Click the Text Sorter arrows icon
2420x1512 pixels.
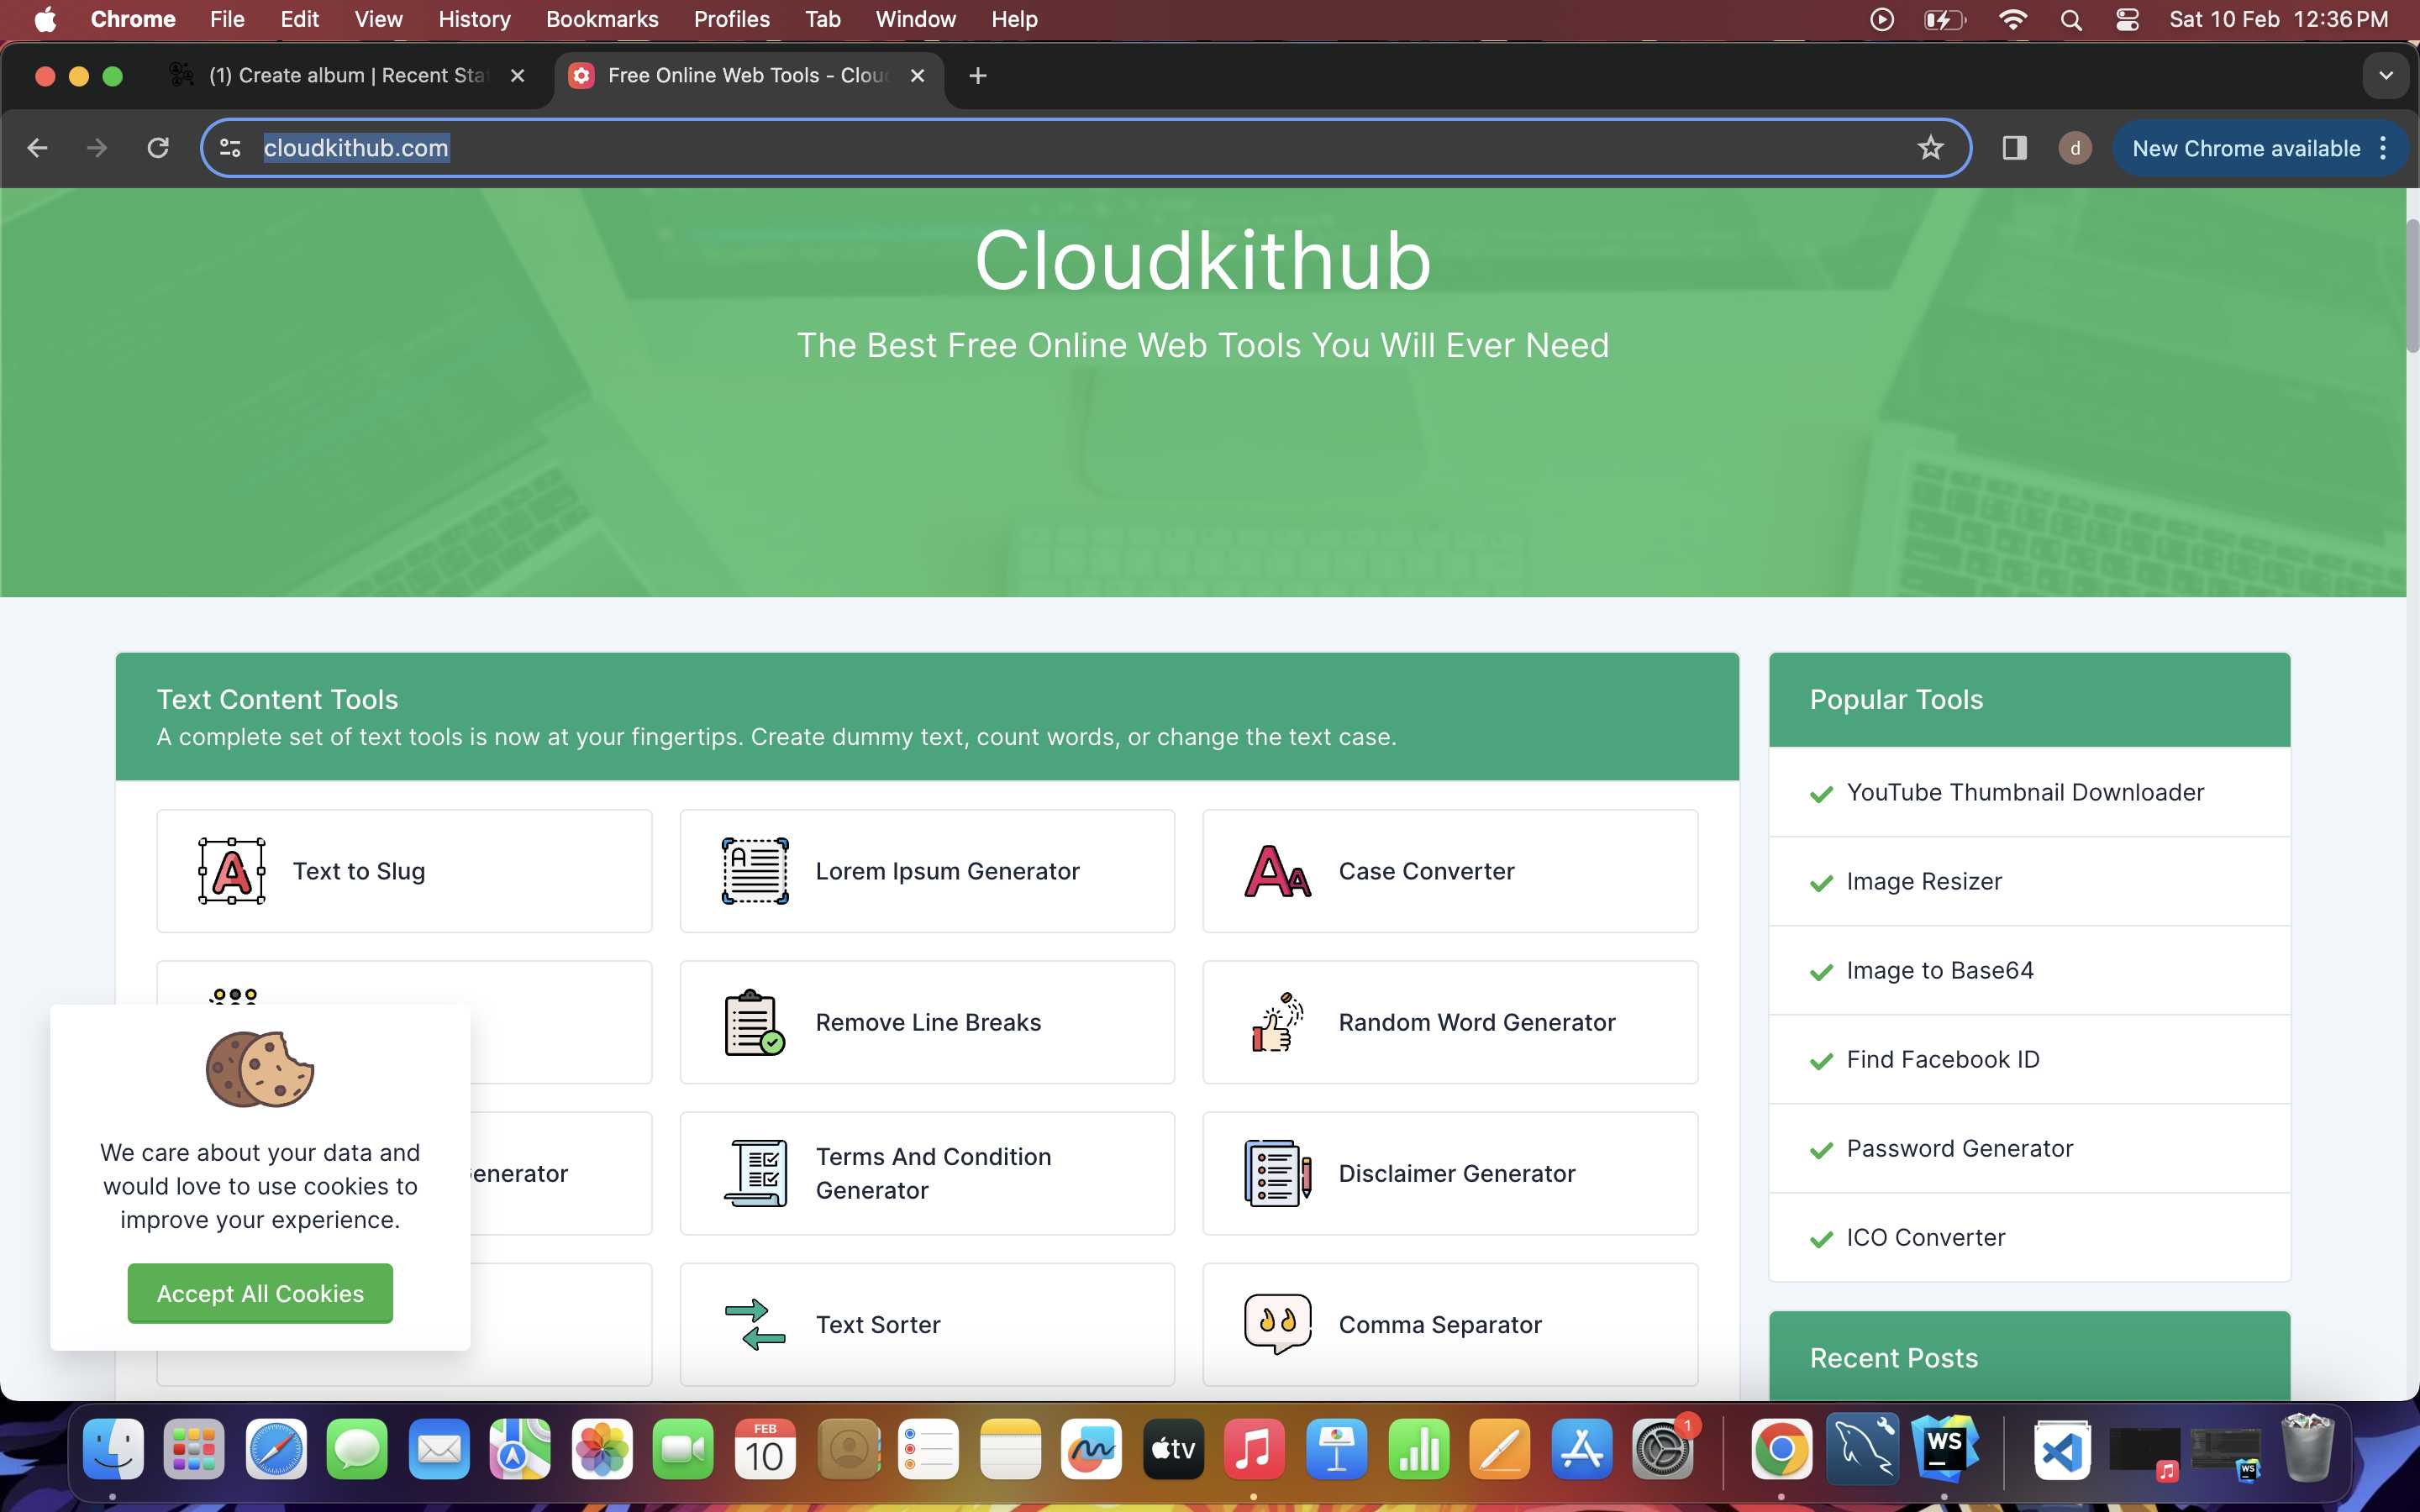point(754,1324)
